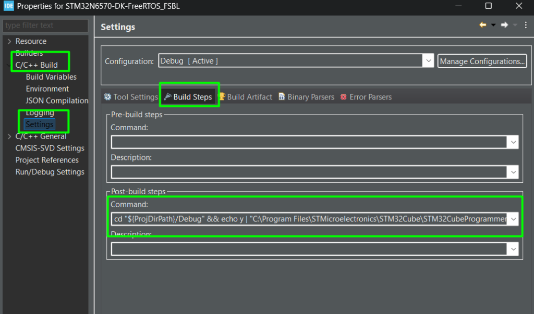Open the three-dot view menu icon

[x=526, y=25]
